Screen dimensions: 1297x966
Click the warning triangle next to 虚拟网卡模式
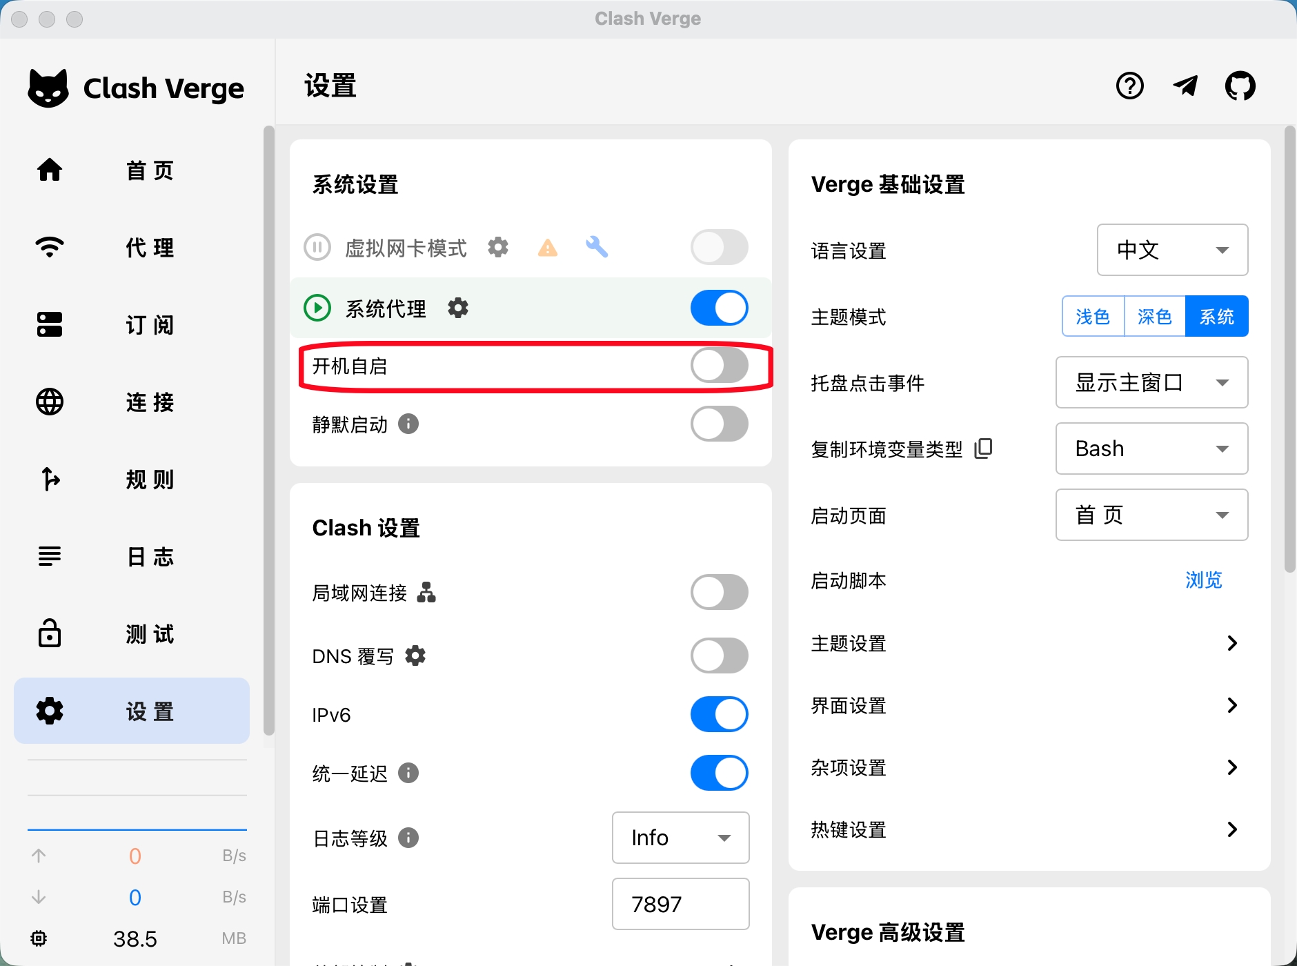coord(547,248)
